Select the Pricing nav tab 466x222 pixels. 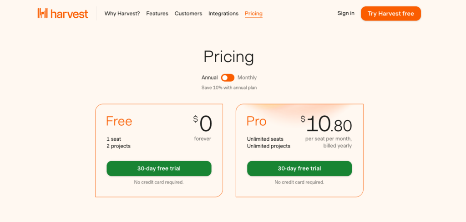[253, 14]
